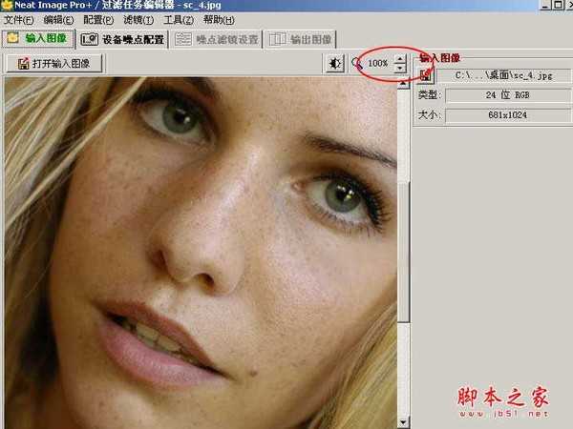This screenshot has width=573, height=429.
Task: Click the magnifier zoom icon
Action: pos(357,64)
